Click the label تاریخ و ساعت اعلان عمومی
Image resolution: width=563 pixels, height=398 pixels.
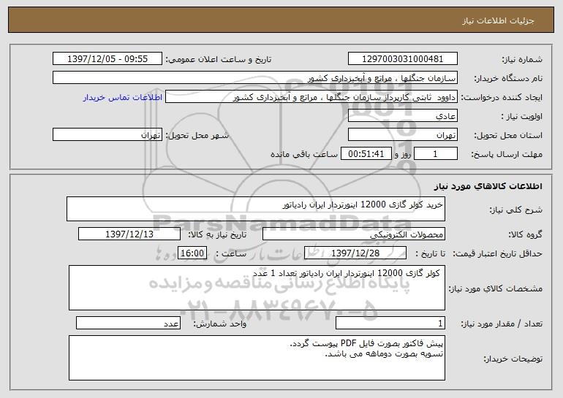219,60
